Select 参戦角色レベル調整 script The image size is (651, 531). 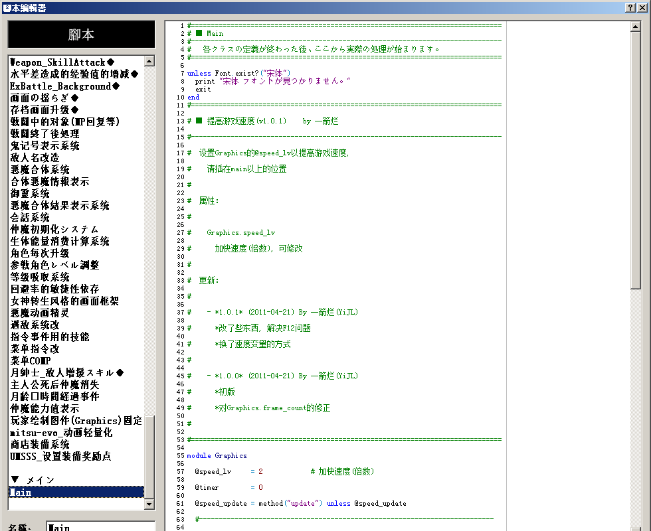(76, 265)
